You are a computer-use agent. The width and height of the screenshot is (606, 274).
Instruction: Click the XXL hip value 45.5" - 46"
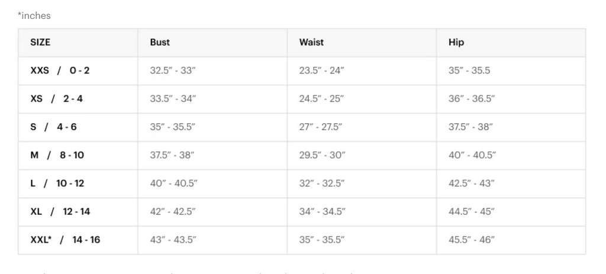471,240
